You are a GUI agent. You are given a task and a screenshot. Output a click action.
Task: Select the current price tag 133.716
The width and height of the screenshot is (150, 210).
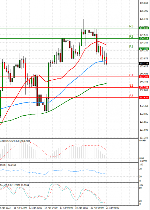click(x=144, y=63)
